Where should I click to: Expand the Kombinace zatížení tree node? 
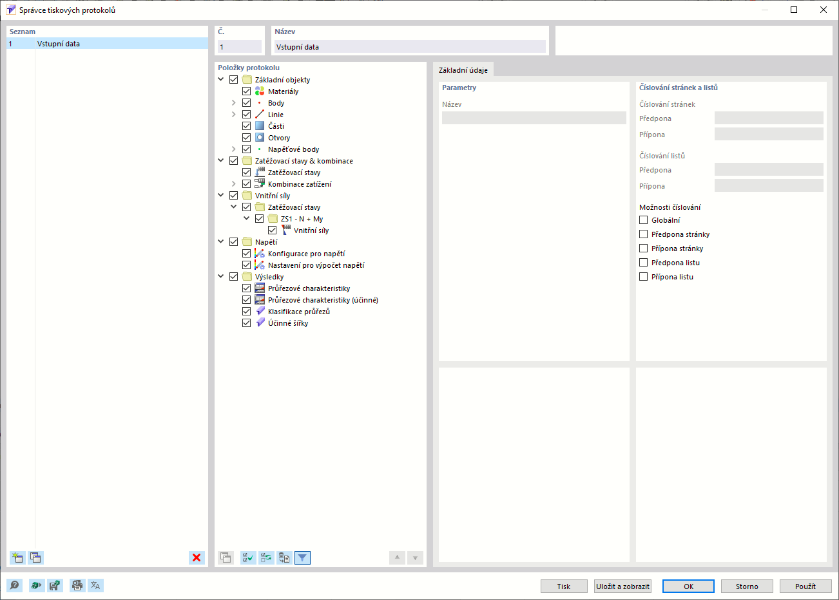coord(234,184)
